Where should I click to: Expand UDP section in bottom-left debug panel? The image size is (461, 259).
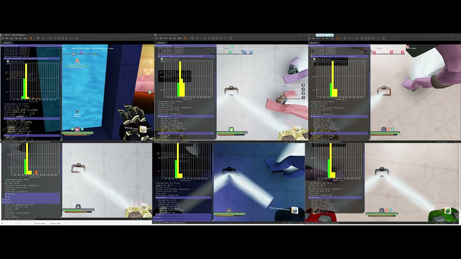32,197
